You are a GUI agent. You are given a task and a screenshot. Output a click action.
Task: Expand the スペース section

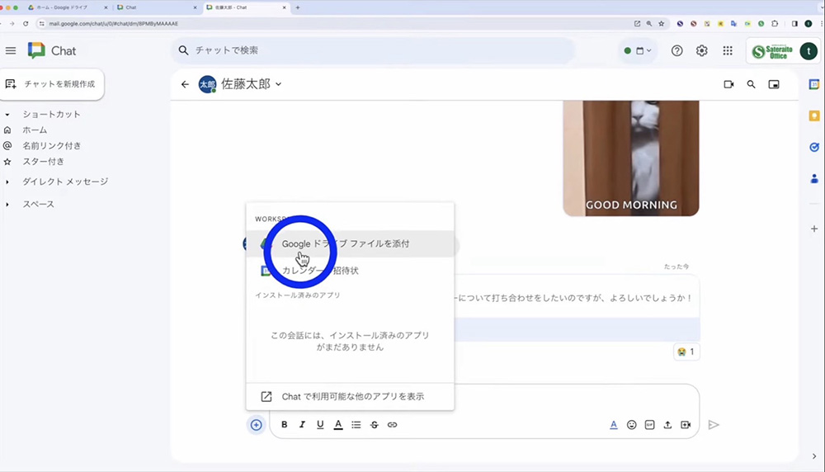click(x=7, y=204)
